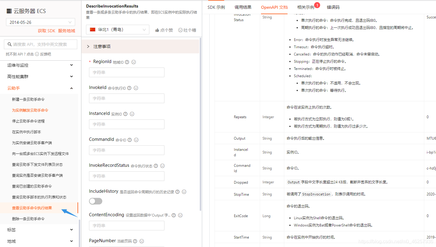Image resolution: width=436 pixels, height=247 pixels.
Task: Open help icon next to CommandId
Action: click(x=129, y=140)
